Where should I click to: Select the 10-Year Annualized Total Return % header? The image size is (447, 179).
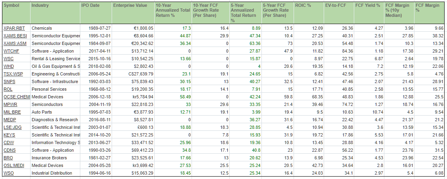pos(173,13)
